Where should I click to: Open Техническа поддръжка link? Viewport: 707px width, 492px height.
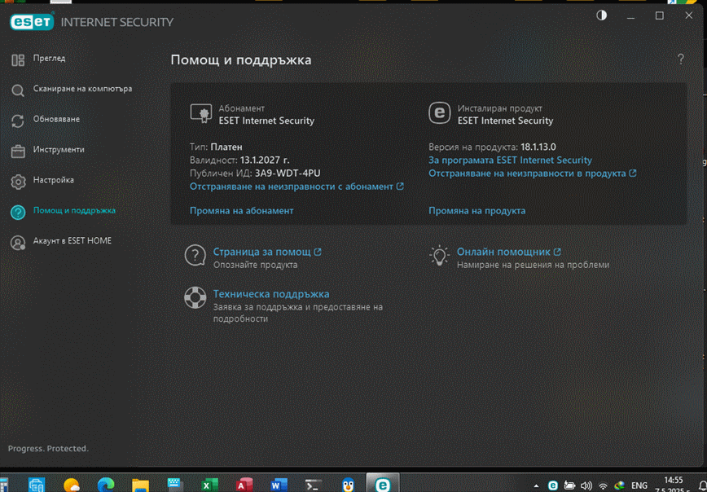click(271, 294)
